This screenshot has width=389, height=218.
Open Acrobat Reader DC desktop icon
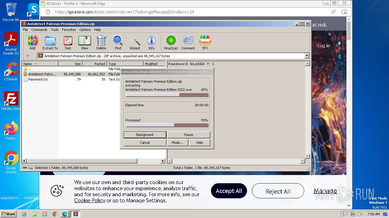(11, 44)
